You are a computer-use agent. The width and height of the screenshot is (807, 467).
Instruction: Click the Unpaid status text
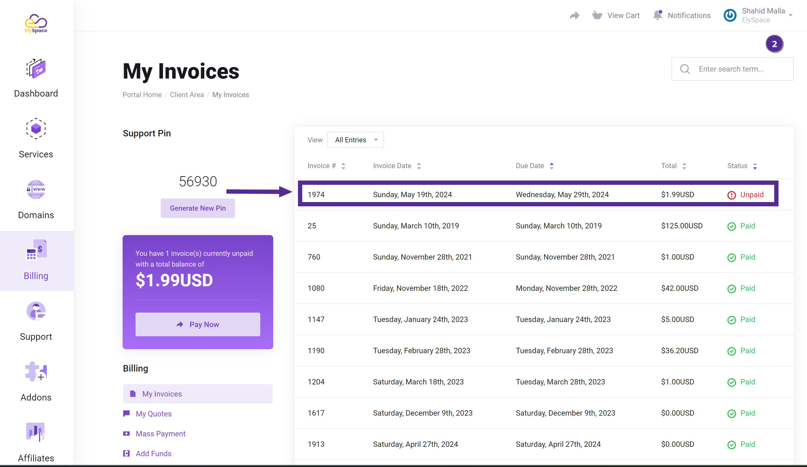click(752, 195)
